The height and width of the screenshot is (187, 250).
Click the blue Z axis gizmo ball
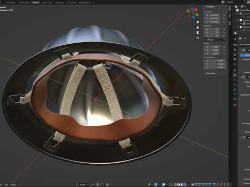[x=192, y=9]
